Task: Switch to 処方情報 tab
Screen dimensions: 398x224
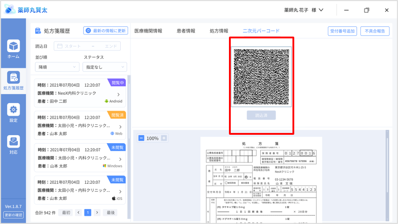Action: coord(219,31)
